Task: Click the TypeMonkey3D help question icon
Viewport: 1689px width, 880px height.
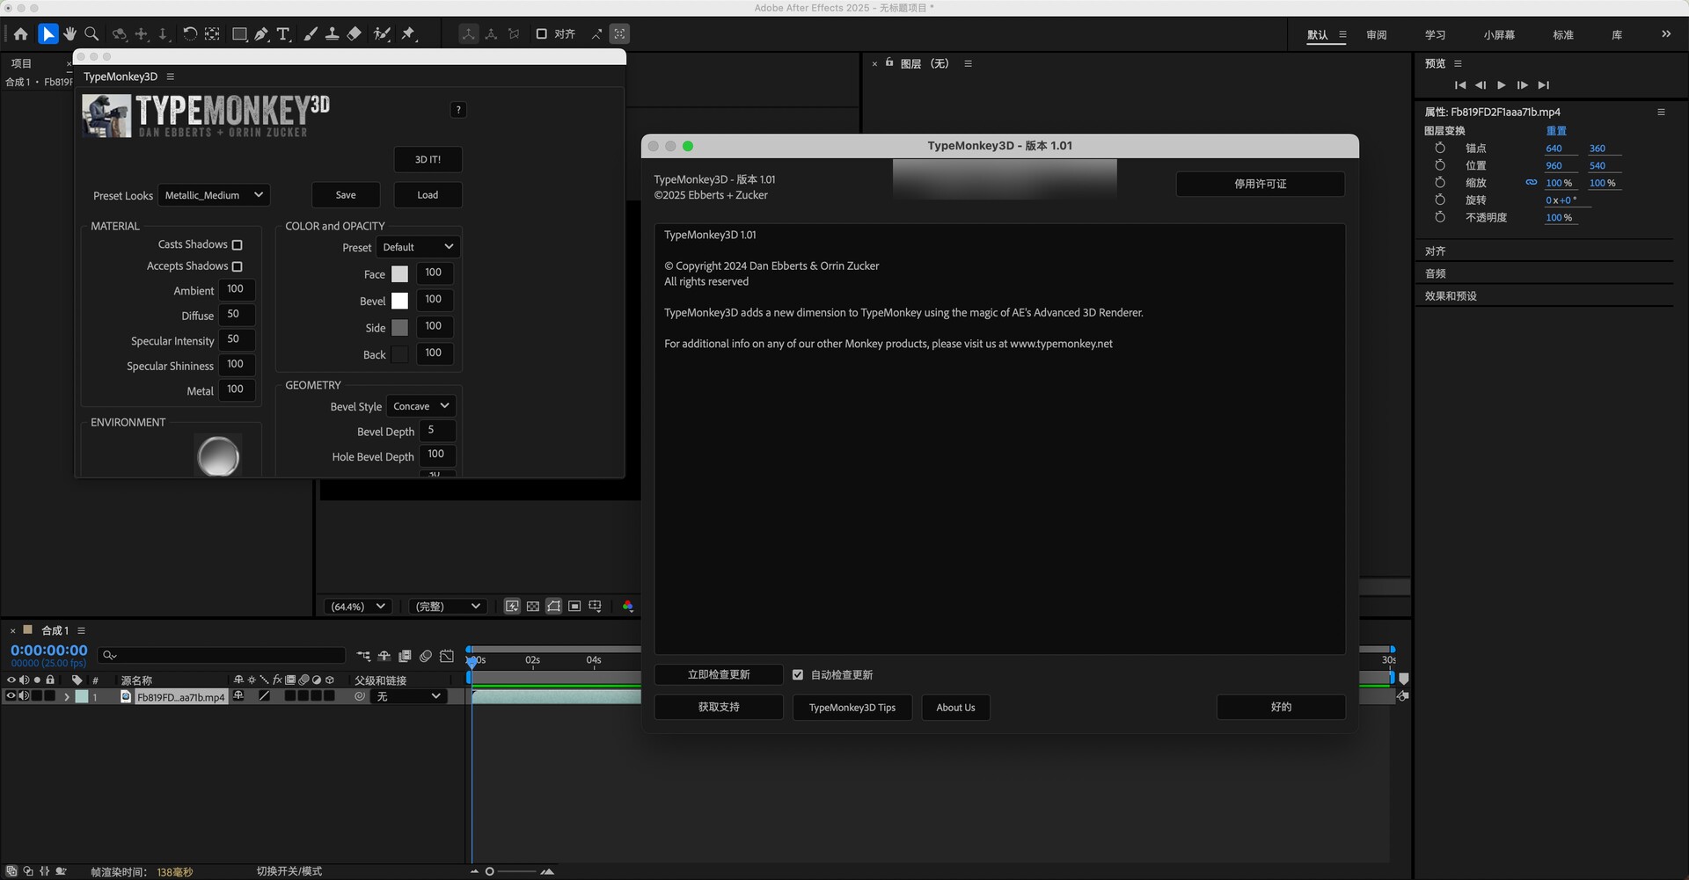Action: (x=458, y=110)
